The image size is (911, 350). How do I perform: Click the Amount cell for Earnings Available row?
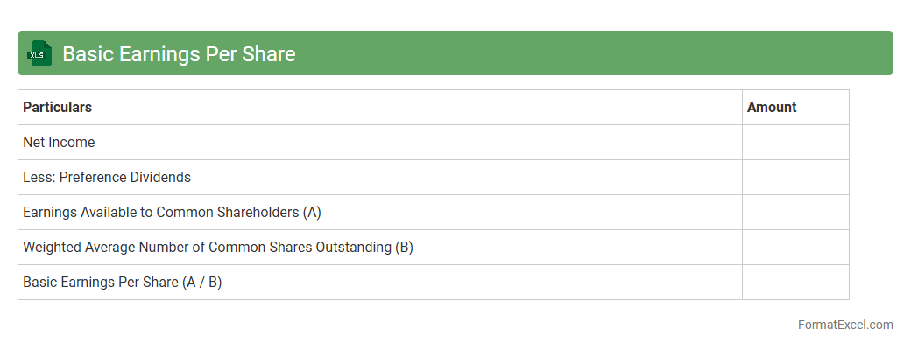[795, 213]
